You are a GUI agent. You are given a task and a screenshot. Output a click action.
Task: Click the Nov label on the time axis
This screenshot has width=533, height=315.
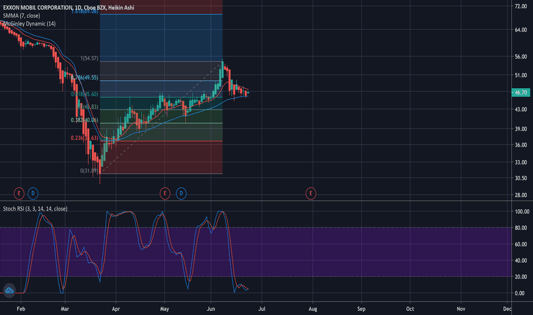tap(461, 309)
